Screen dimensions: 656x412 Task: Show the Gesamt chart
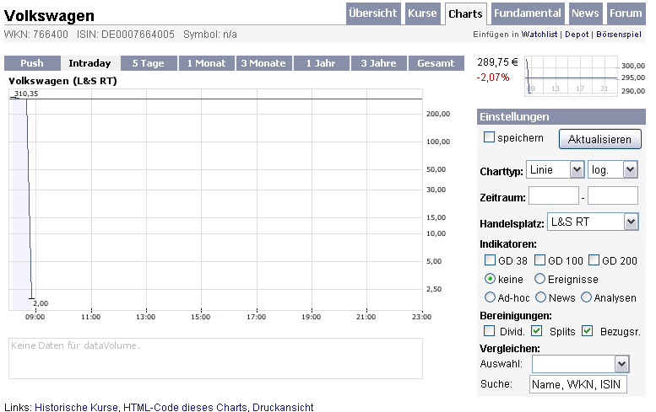coord(436,63)
